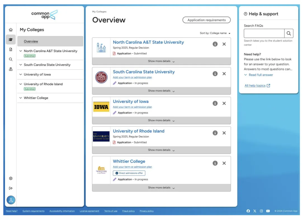Screen dimensions: 302x221
Task: Open North Carolina A&T State University title link
Action: tap(148, 42)
